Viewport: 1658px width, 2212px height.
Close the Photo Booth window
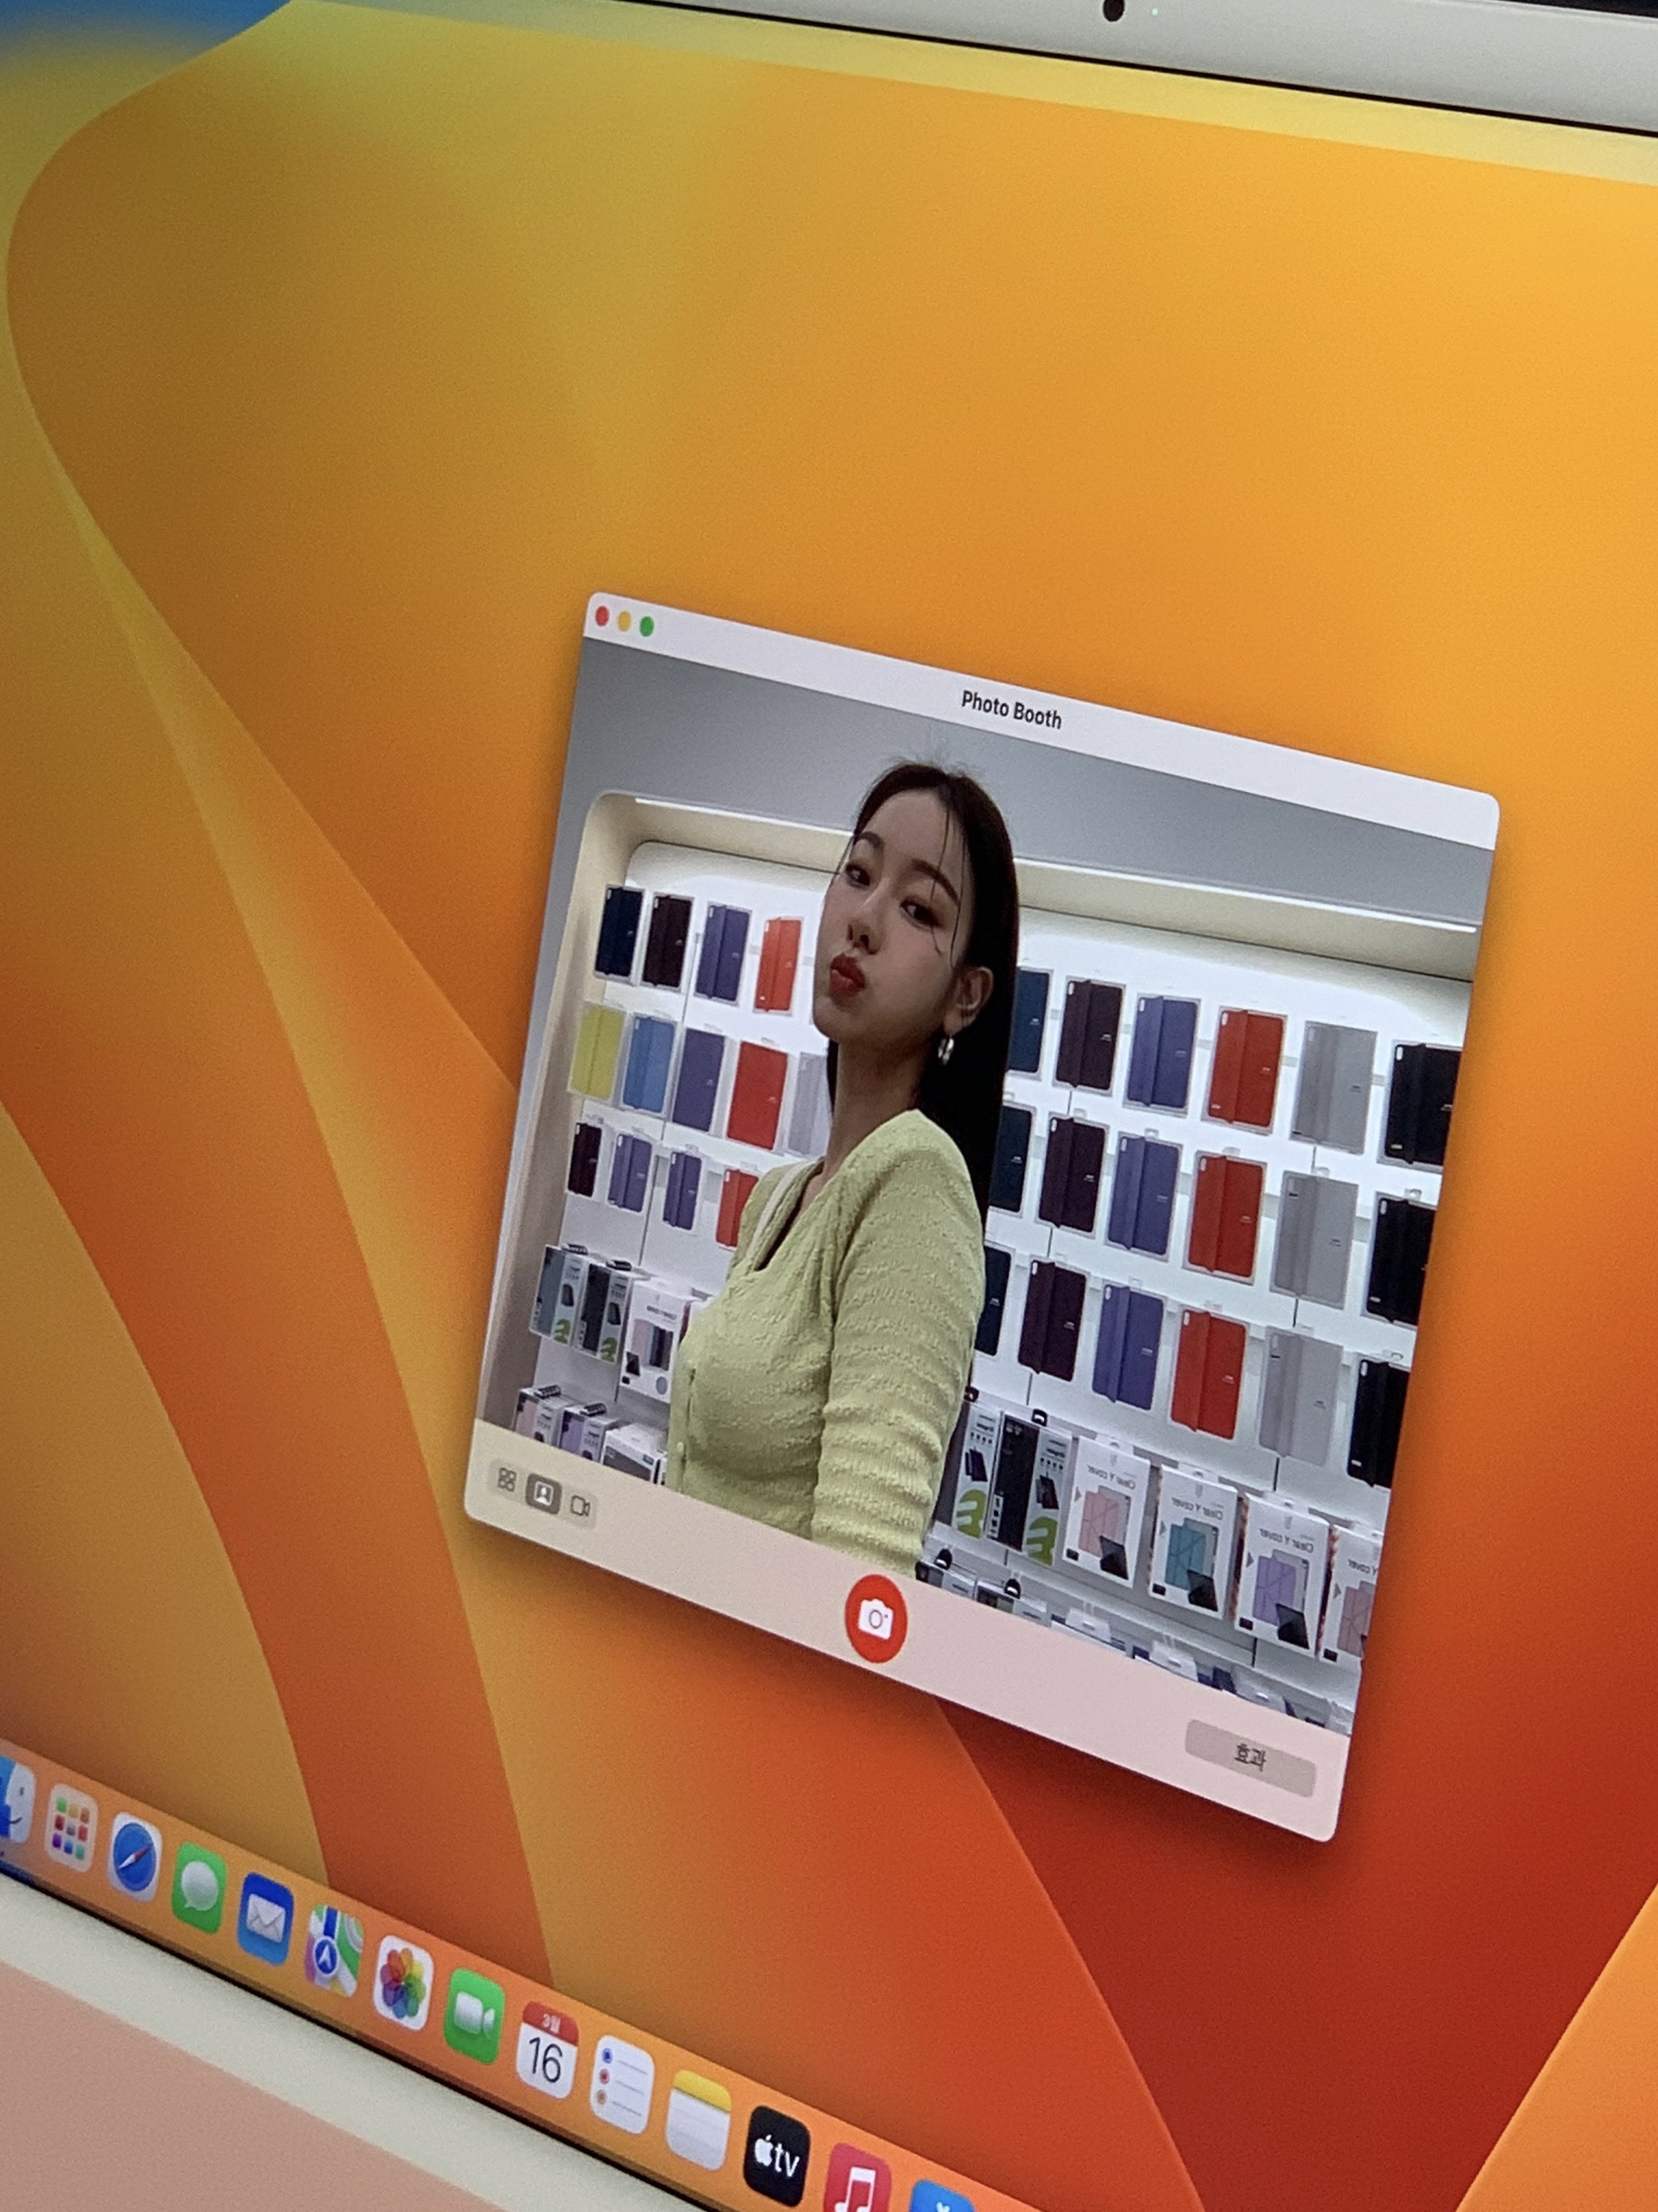[x=602, y=617]
